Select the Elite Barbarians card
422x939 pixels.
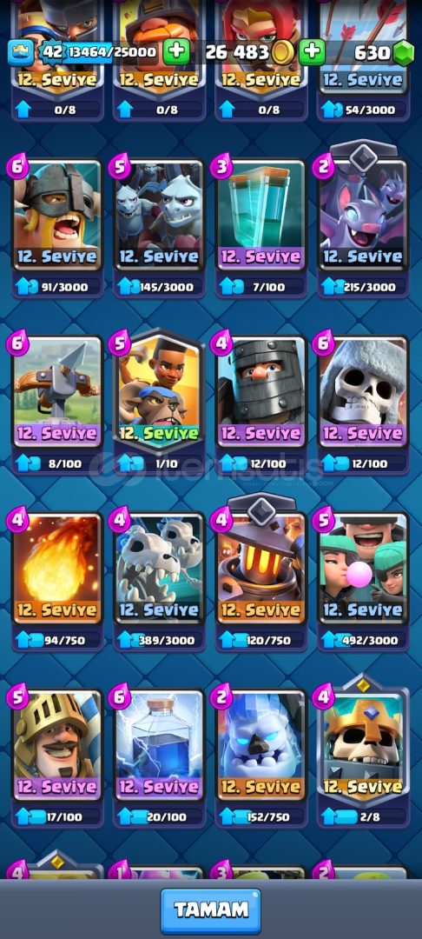click(57, 216)
